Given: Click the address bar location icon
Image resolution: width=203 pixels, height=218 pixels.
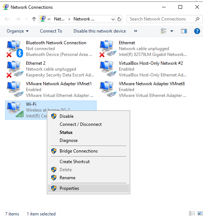Looking at the screenshot, I should click(x=43, y=19).
